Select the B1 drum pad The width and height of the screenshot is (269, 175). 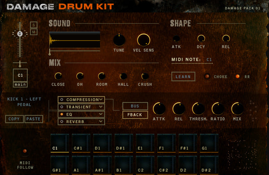coord(124,165)
